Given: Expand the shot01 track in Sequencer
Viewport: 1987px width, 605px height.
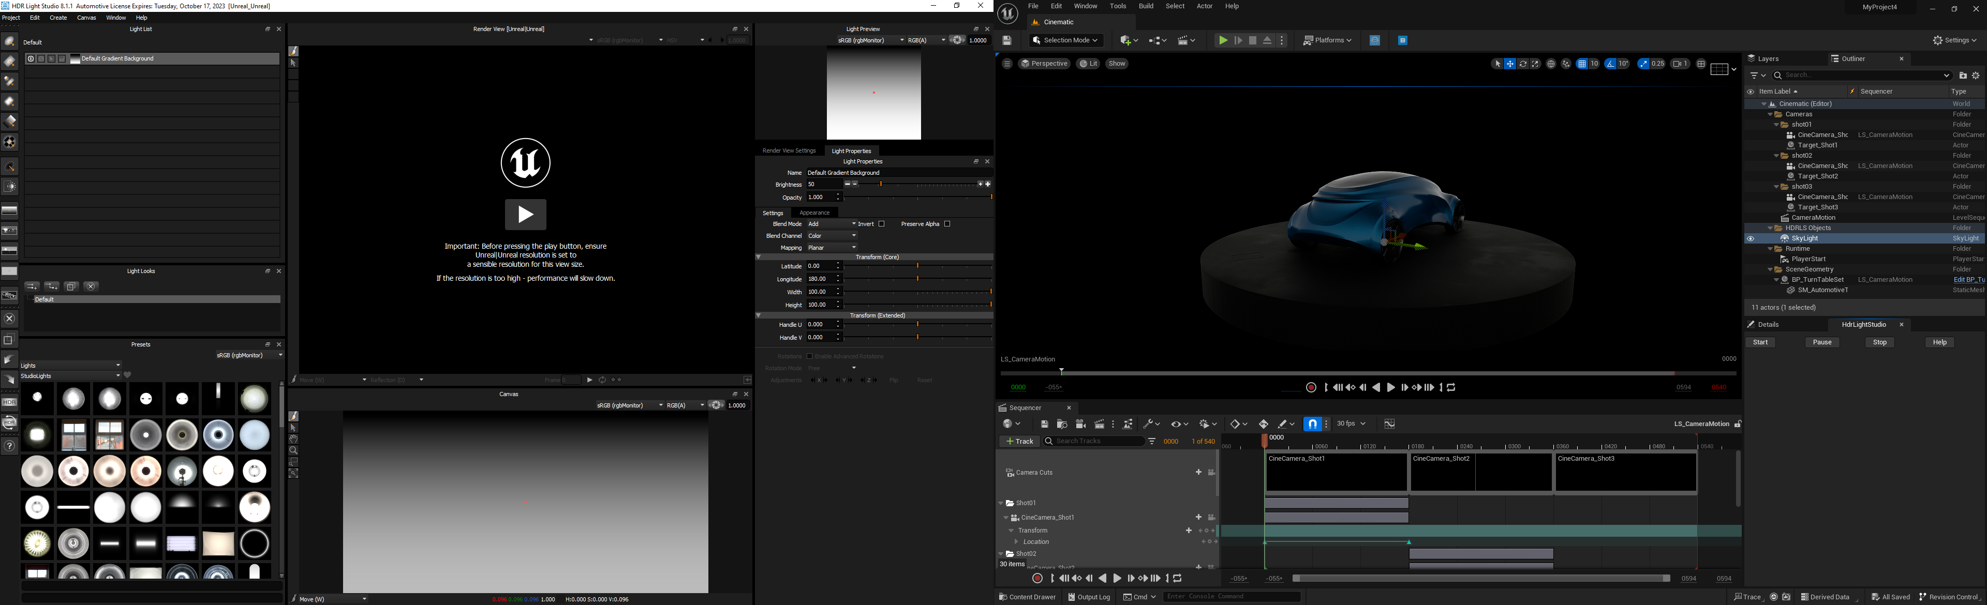Looking at the screenshot, I should (x=1001, y=503).
